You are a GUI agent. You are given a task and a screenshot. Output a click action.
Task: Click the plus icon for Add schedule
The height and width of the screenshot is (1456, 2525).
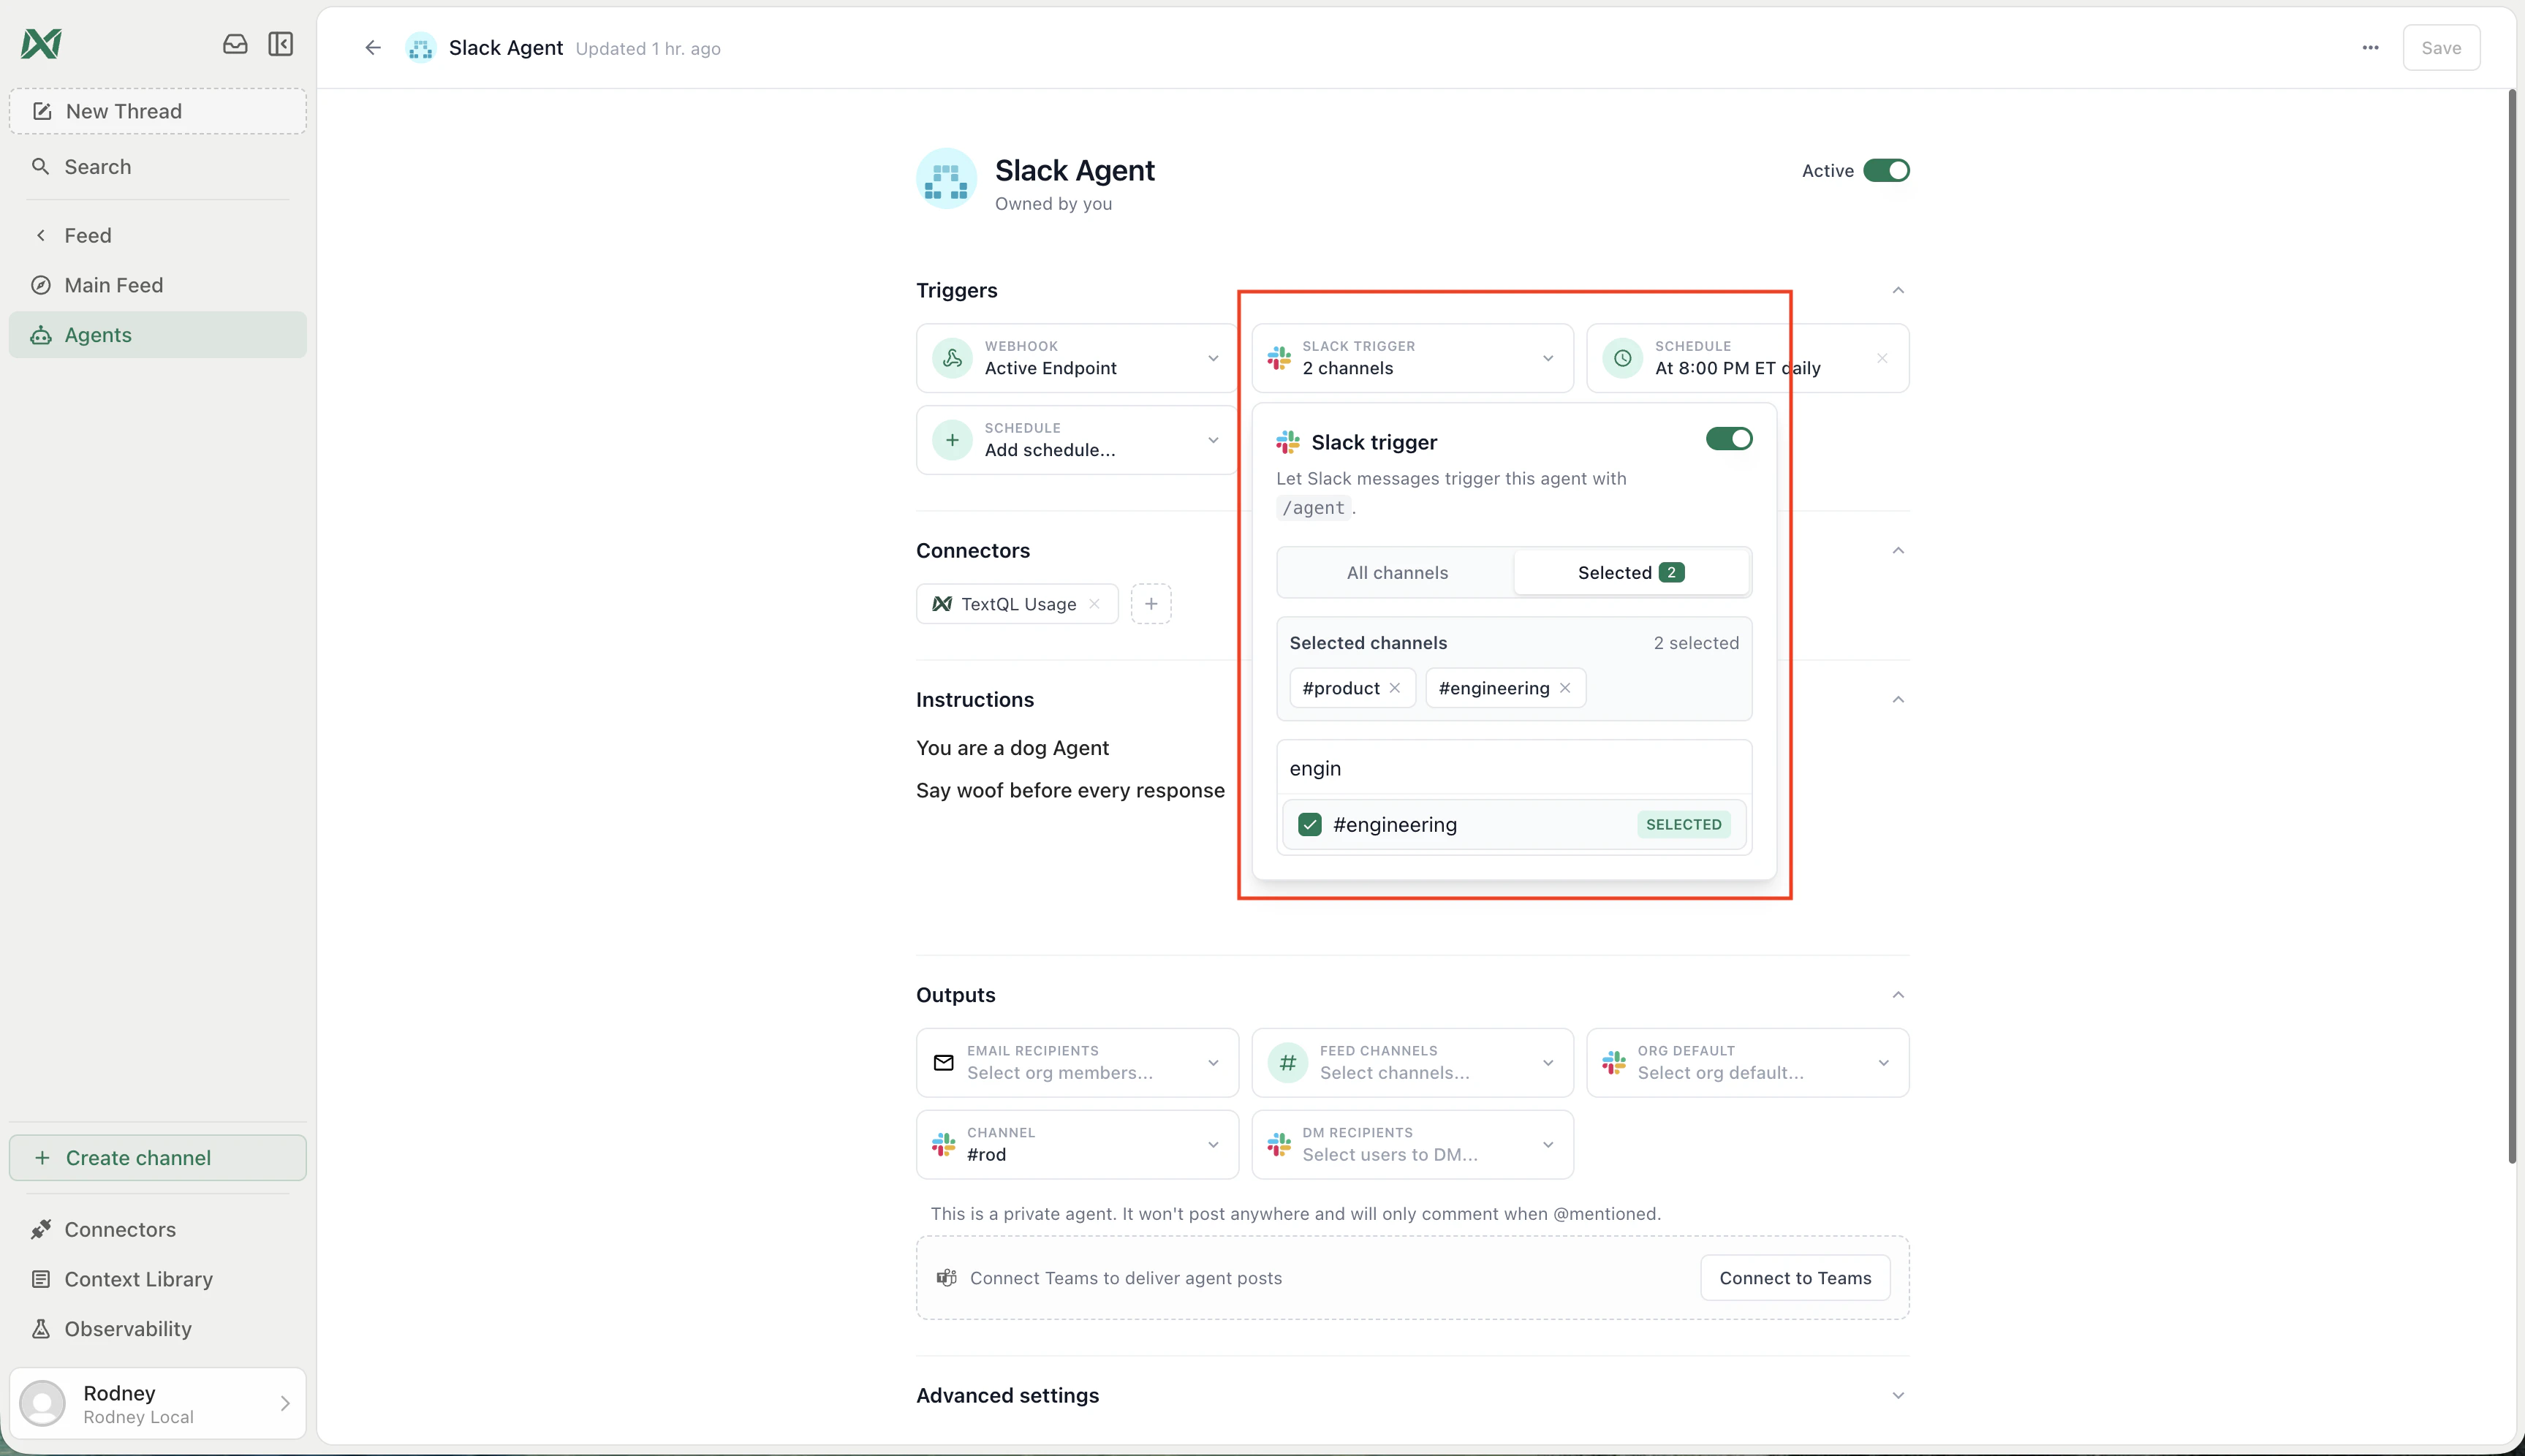tap(953, 440)
